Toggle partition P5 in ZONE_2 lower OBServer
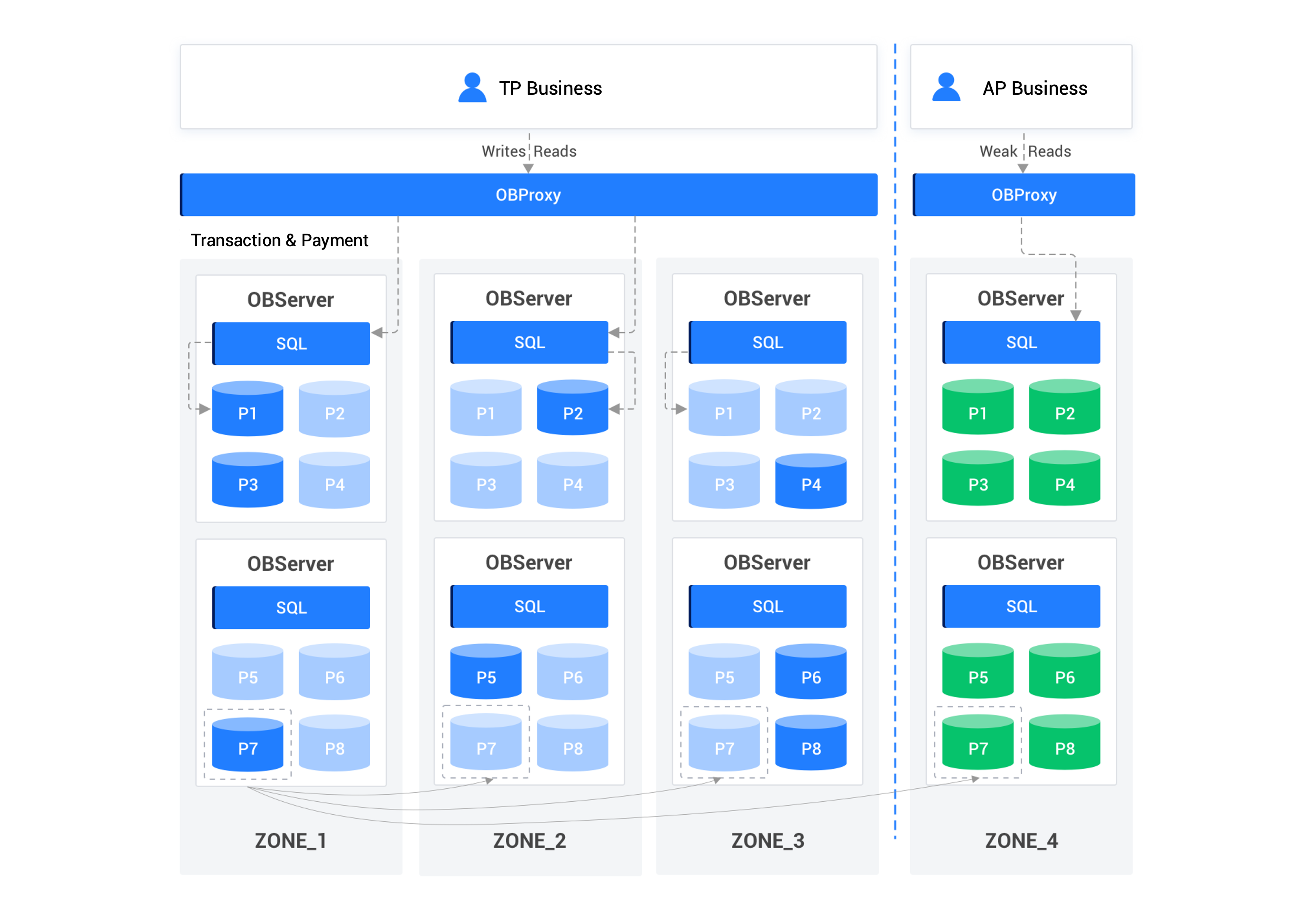This screenshot has height=919, width=1297. click(x=485, y=675)
